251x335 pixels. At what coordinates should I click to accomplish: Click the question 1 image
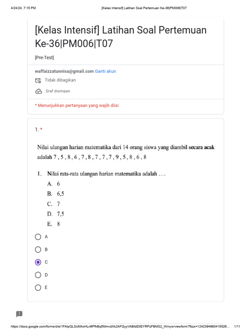pyautogui.click(x=125, y=185)
